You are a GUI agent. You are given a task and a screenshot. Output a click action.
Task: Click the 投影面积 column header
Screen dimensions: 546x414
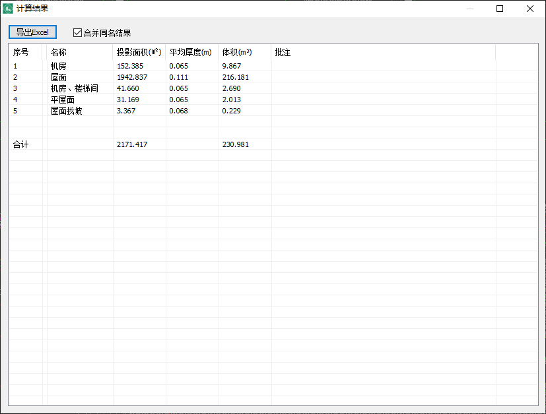[139, 52]
